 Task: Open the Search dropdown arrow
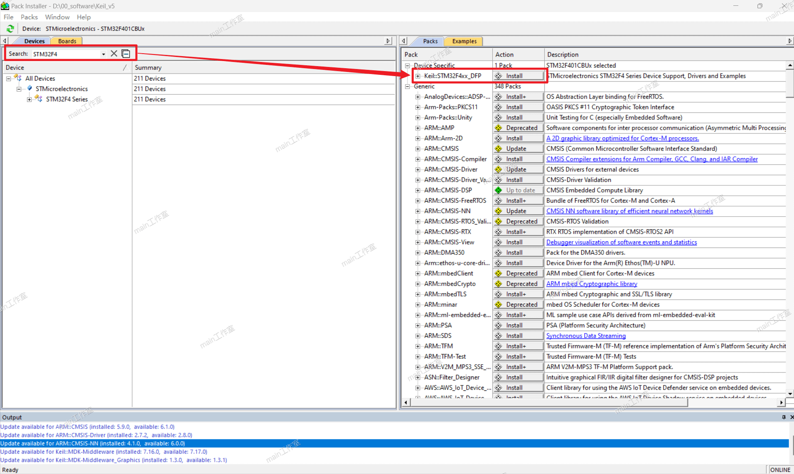pyautogui.click(x=103, y=54)
